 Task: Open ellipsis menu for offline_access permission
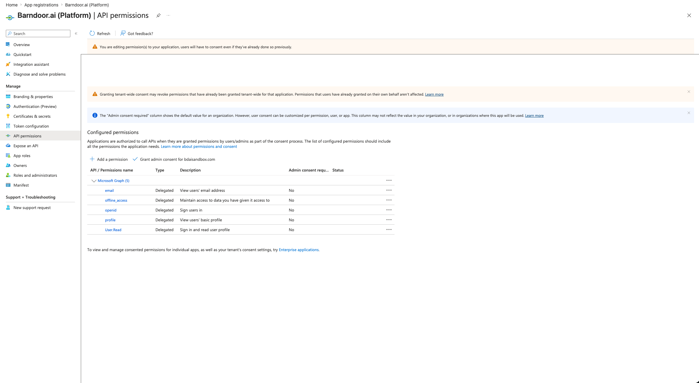(389, 200)
